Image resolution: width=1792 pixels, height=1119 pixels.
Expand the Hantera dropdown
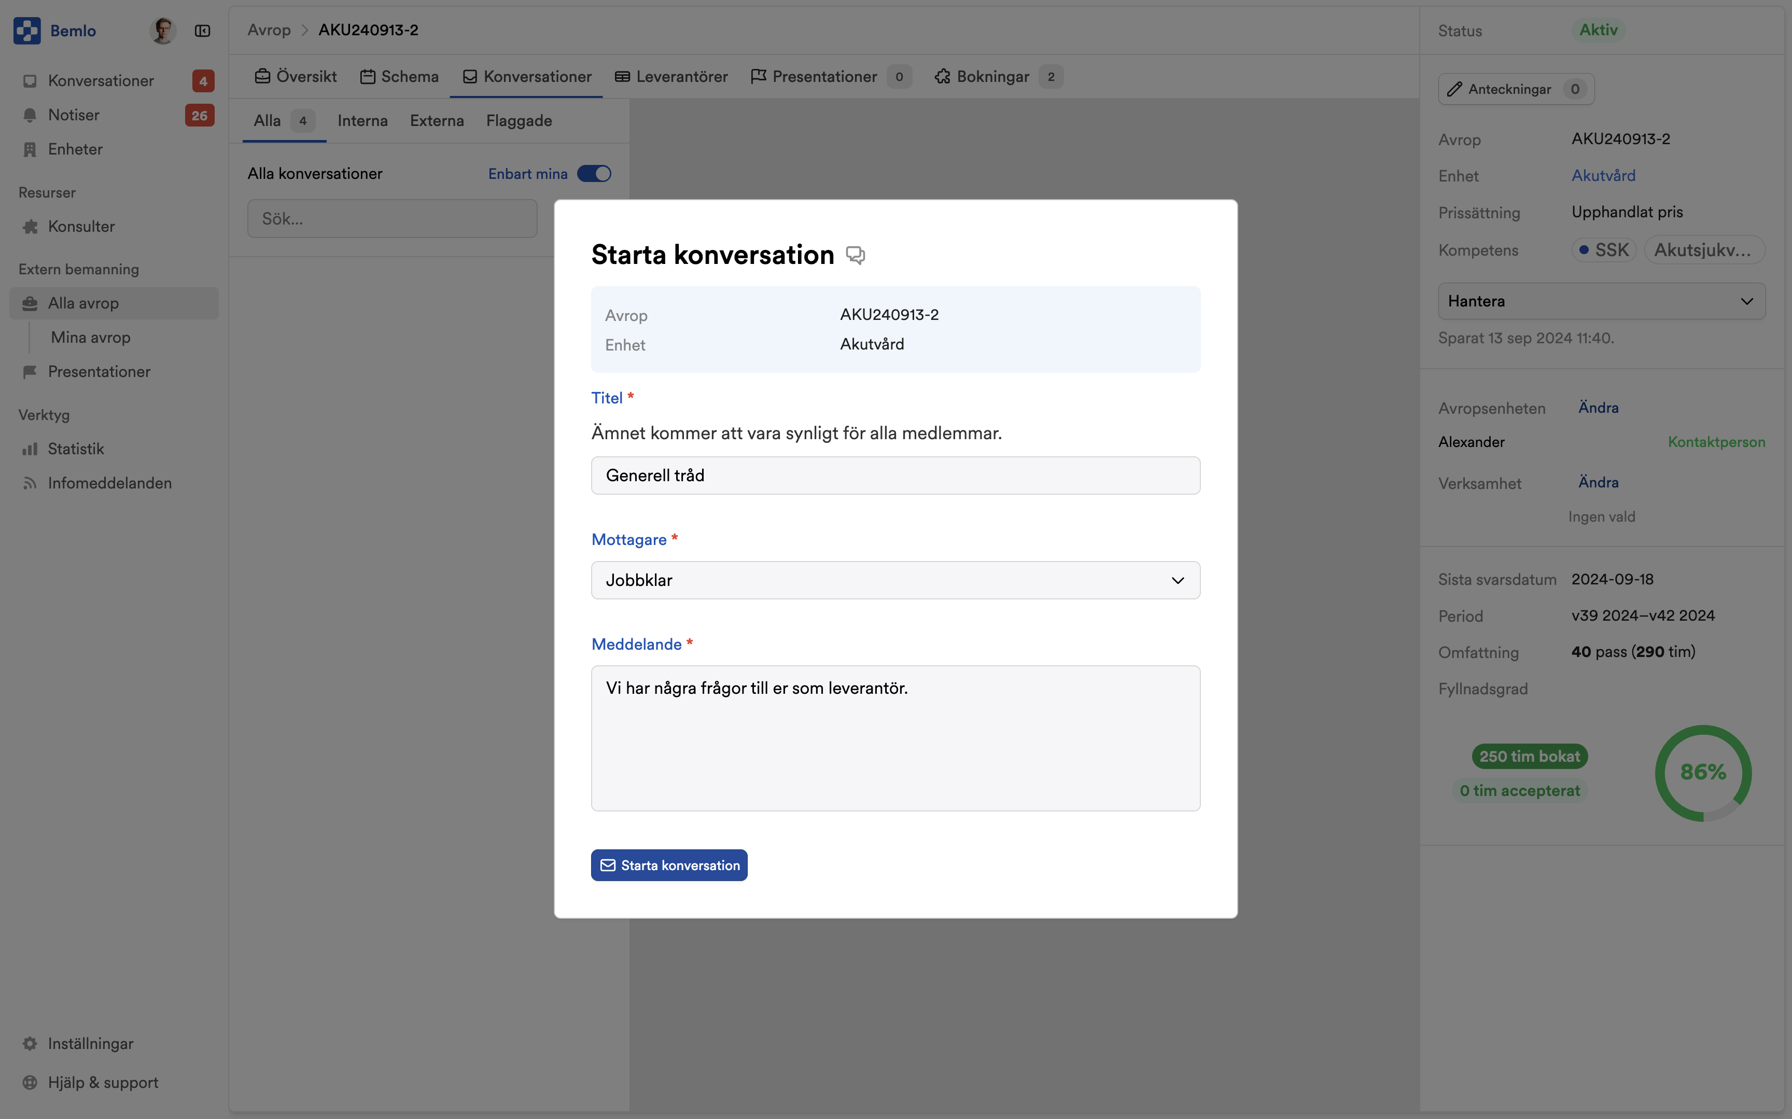1601,301
